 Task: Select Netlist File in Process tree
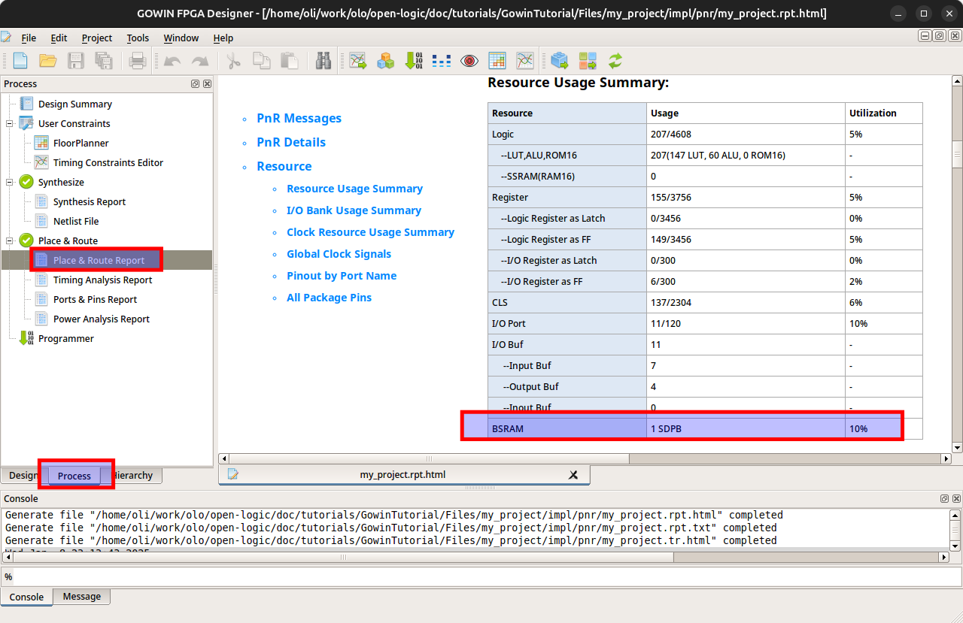(x=76, y=221)
